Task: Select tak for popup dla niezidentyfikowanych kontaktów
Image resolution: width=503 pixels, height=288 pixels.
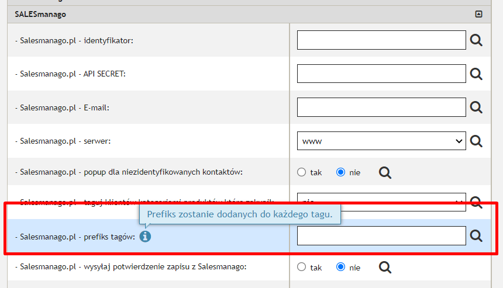Action: pos(302,172)
